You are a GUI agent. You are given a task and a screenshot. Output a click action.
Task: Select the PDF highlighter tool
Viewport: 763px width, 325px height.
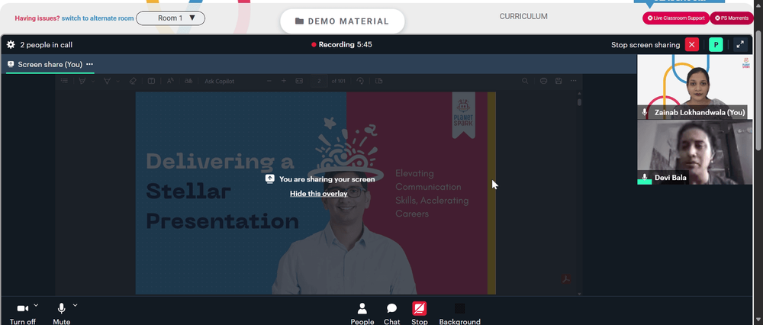pos(82,81)
